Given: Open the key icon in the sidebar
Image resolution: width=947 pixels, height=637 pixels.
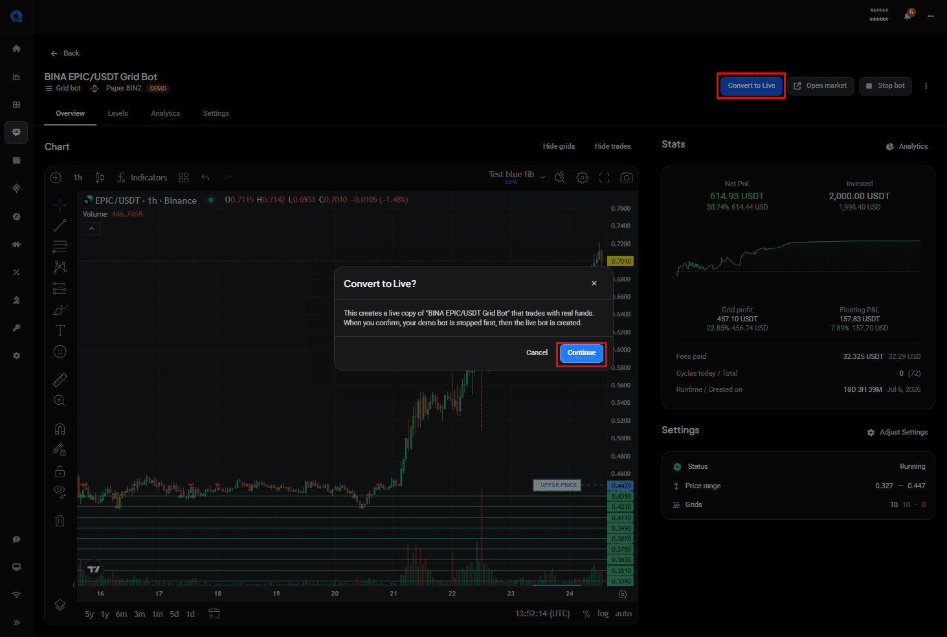Looking at the screenshot, I should tap(16, 328).
